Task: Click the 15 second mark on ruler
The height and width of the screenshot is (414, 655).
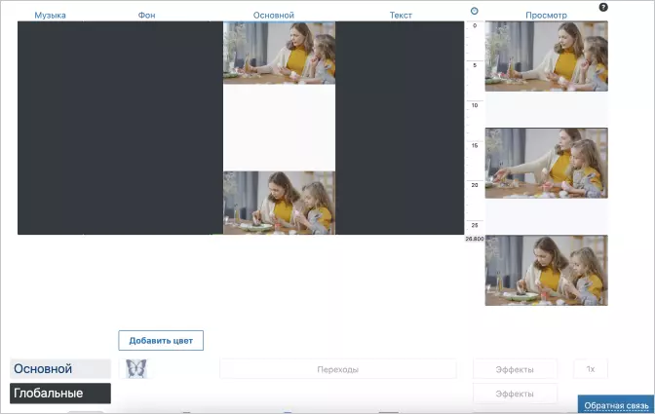Action: (x=475, y=146)
